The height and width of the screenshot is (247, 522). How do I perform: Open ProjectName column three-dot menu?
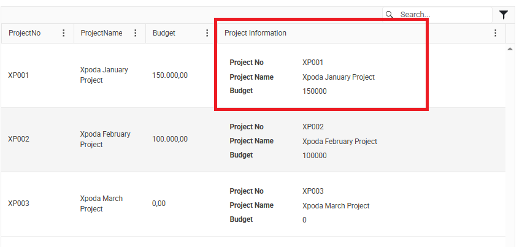pos(136,33)
